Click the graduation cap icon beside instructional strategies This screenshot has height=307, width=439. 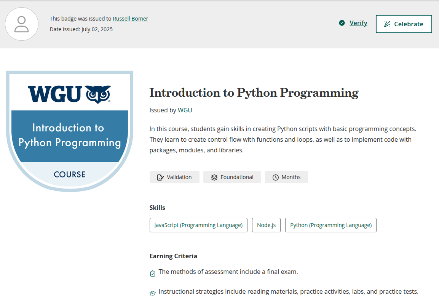coord(153,293)
